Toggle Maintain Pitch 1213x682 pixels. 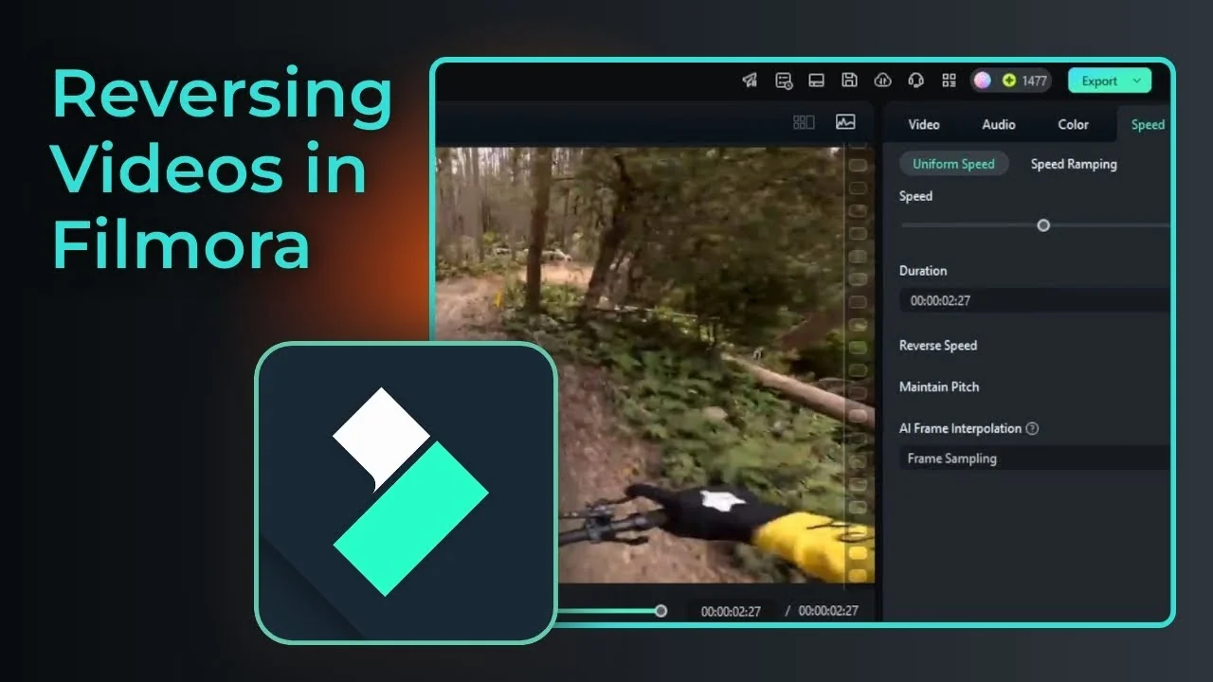(939, 386)
